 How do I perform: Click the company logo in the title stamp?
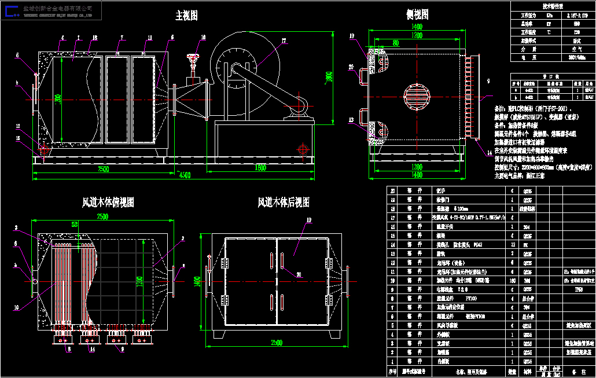coord(12,11)
